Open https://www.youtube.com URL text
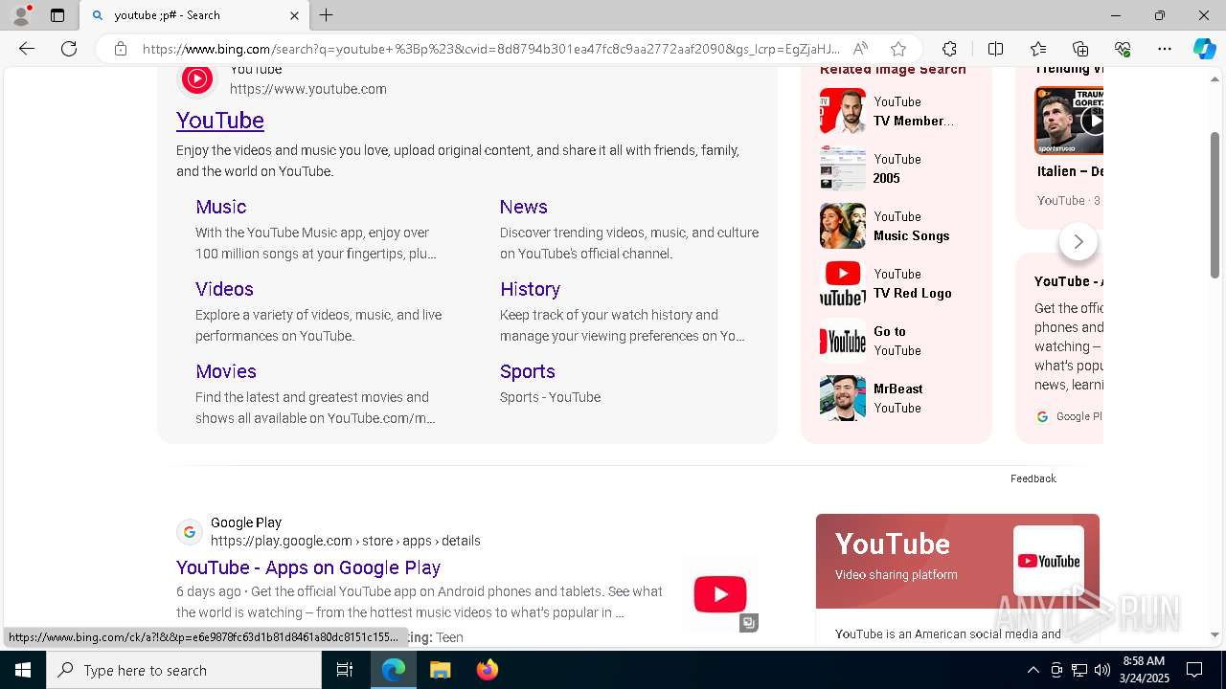The image size is (1226, 689). pos(308,89)
